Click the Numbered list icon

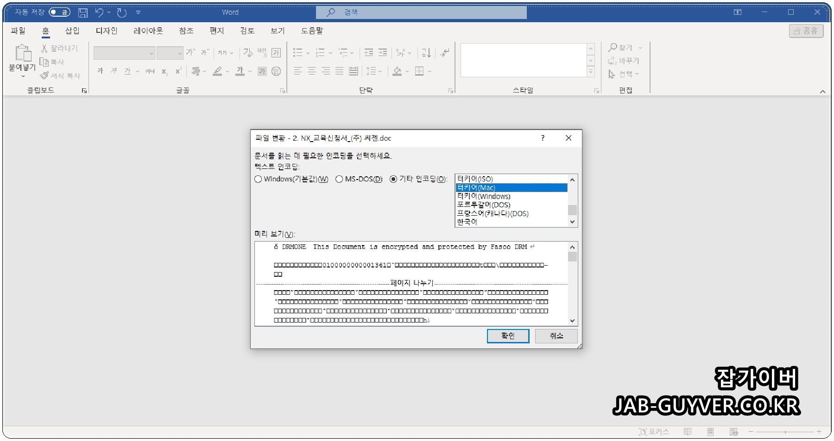[320, 53]
